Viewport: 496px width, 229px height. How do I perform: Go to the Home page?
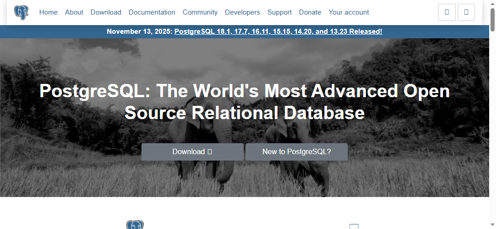tap(48, 12)
